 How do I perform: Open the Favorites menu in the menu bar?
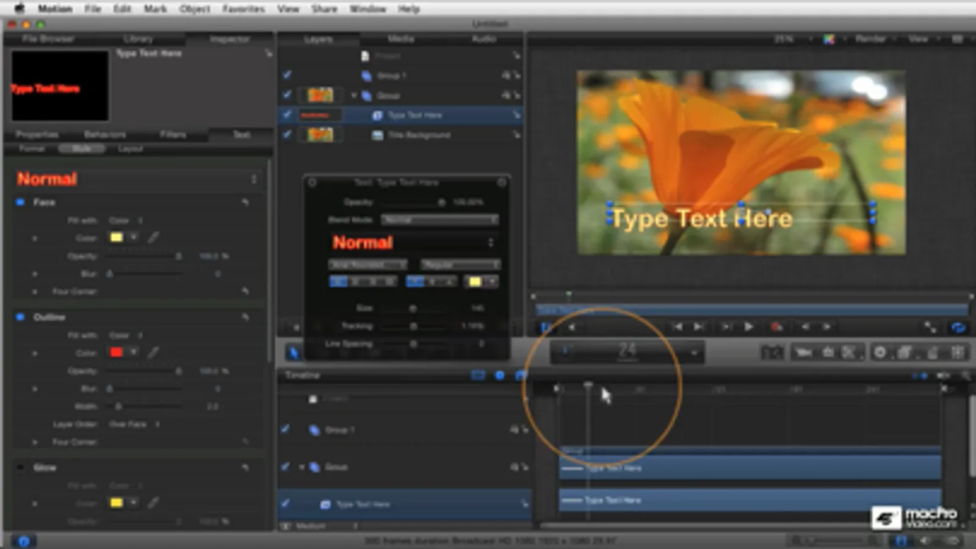click(x=243, y=9)
